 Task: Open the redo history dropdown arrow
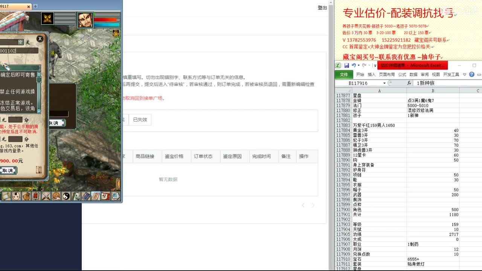coord(369,65)
